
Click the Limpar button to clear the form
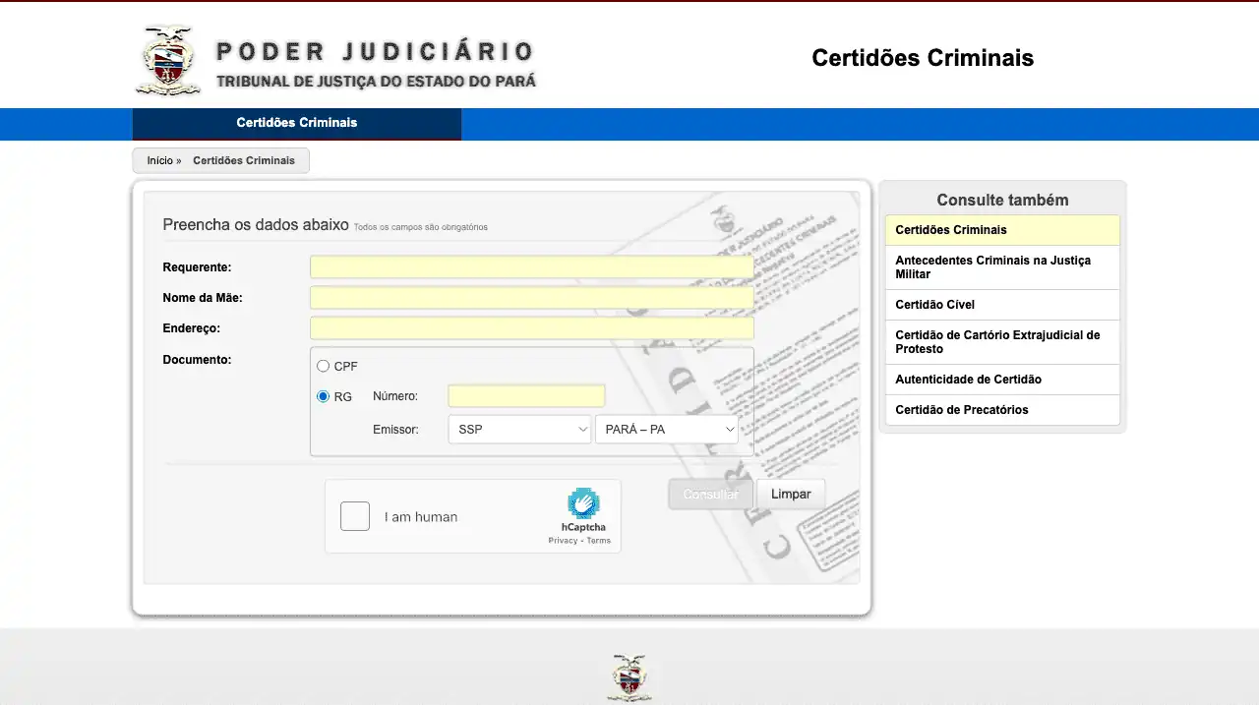[x=790, y=494]
